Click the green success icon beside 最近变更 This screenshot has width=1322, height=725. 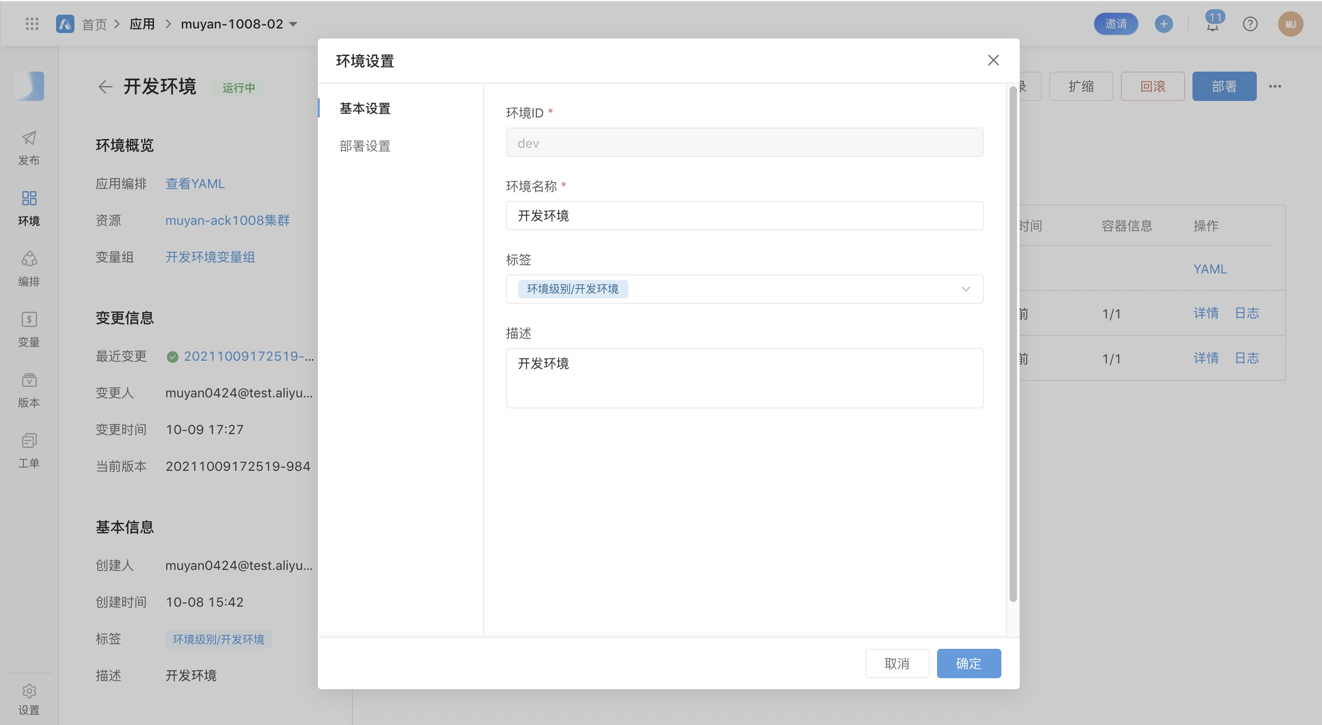[172, 357]
